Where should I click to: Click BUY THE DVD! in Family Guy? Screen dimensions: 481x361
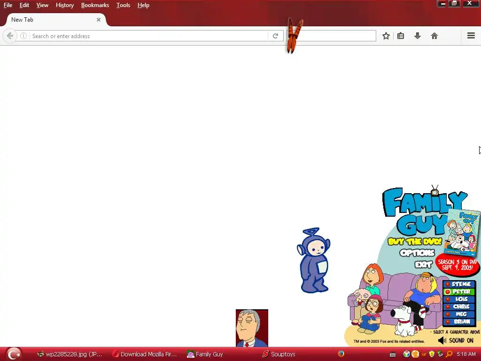(414, 242)
